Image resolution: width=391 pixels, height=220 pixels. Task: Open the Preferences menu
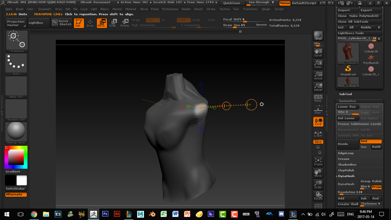(170, 9)
